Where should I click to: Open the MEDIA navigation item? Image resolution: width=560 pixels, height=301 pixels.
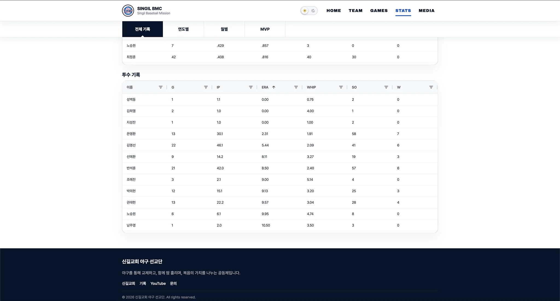point(427,11)
